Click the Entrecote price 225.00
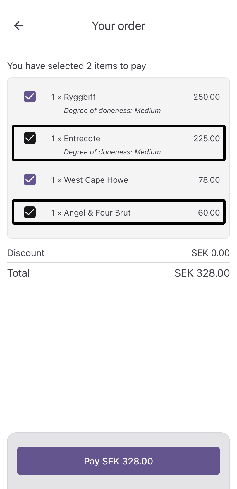 [207, 139]
